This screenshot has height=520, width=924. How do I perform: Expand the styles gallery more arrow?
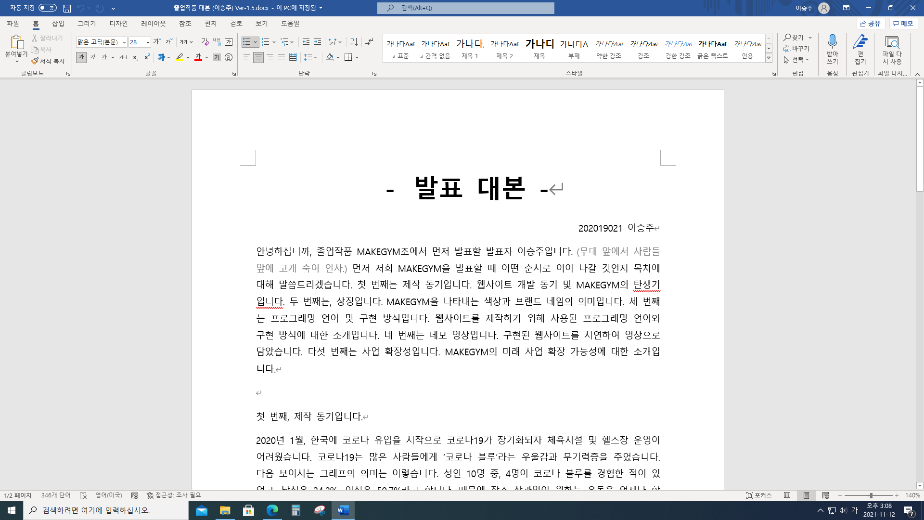pos(769,58)
